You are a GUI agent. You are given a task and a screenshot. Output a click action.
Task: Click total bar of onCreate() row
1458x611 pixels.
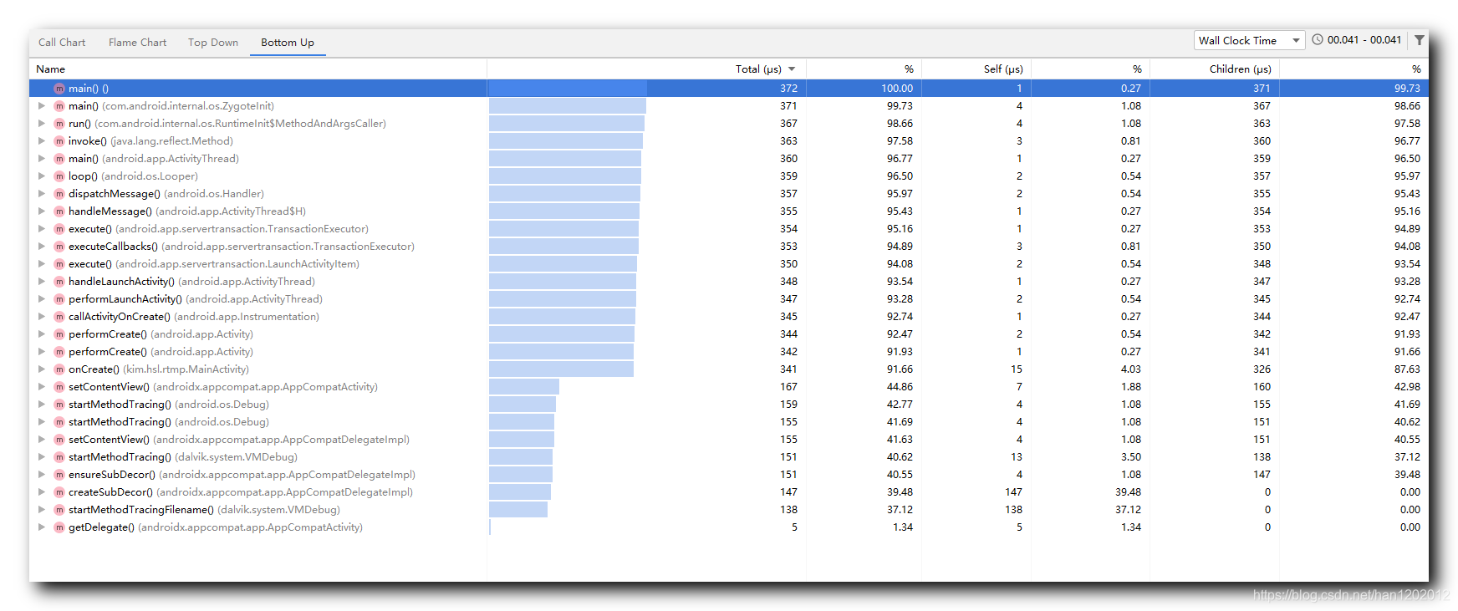click(x=561, y=369)
